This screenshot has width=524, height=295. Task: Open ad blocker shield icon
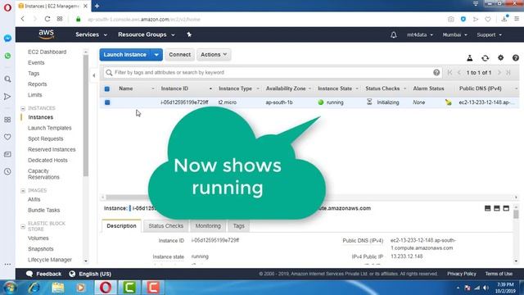click(x=463, y=19)
